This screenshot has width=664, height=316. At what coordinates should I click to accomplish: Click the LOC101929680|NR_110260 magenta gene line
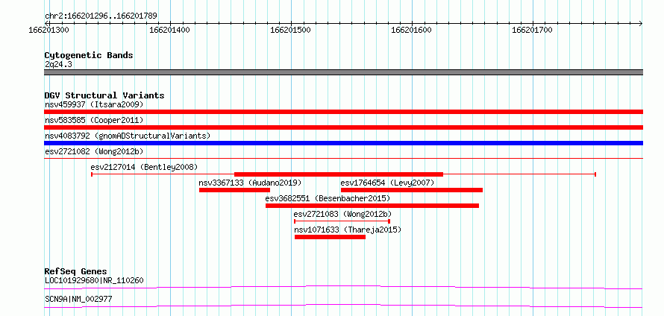pos(343,287)
